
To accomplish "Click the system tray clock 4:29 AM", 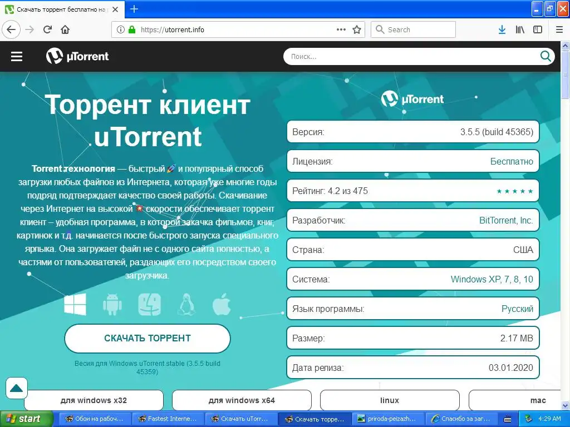I will [x=549, y=419].
